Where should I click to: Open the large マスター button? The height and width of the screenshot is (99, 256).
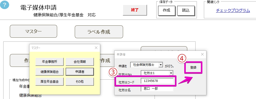33,31
